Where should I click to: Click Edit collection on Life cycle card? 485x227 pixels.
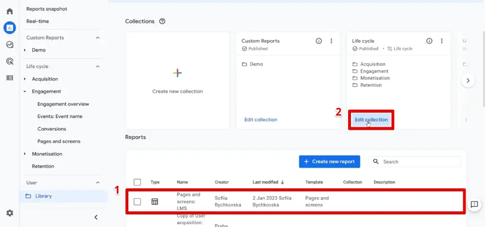[x=371, y=120]
